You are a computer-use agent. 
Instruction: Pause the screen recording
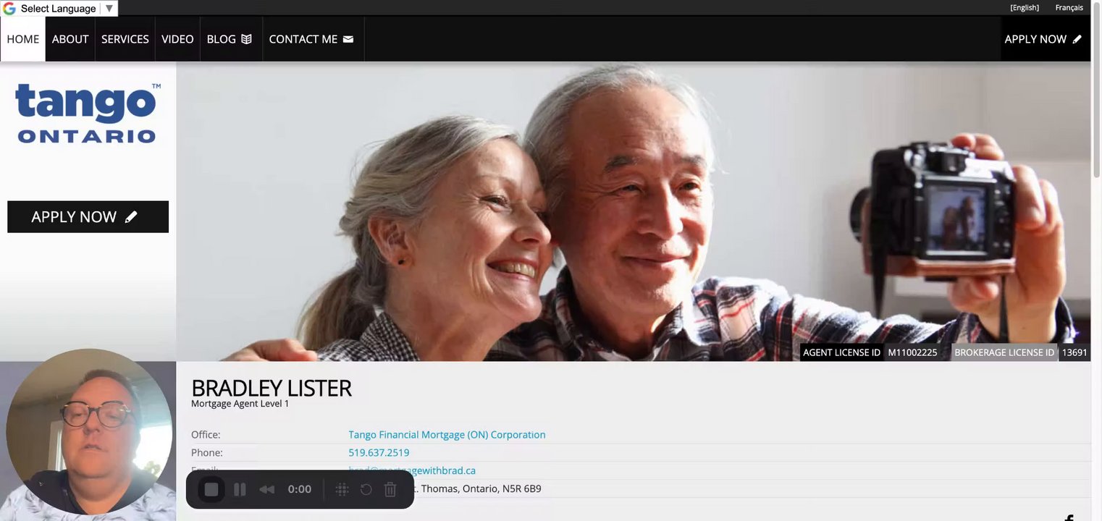[240, 490]
